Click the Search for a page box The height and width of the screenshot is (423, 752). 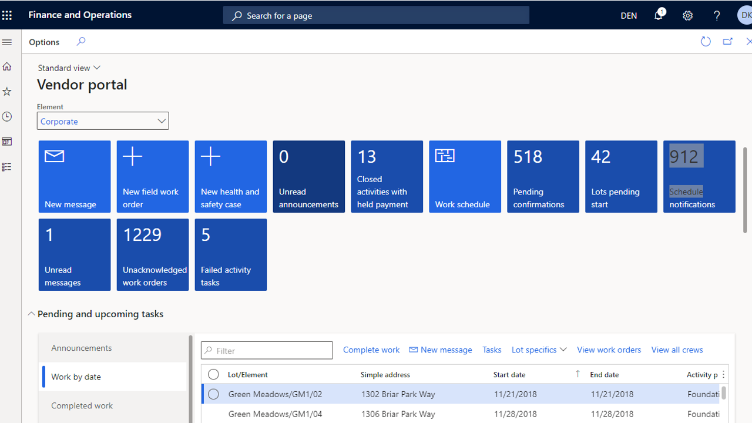pyautogui.click(x=376, y=15)
